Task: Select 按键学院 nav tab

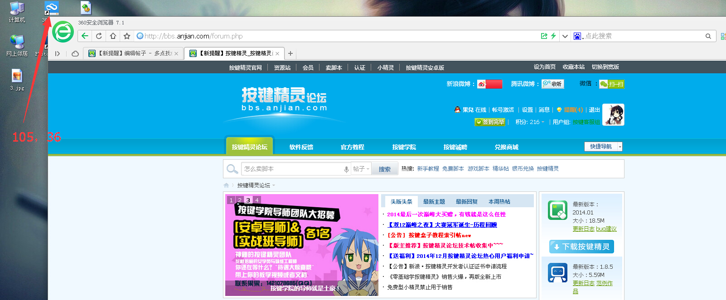Action: tap(404, 147)
